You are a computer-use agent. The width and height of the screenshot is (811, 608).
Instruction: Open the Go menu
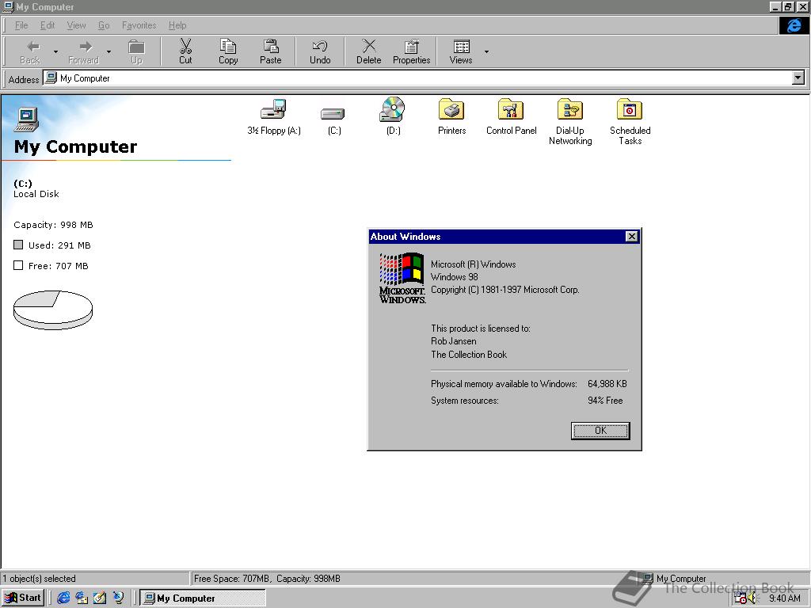point(104,25)
